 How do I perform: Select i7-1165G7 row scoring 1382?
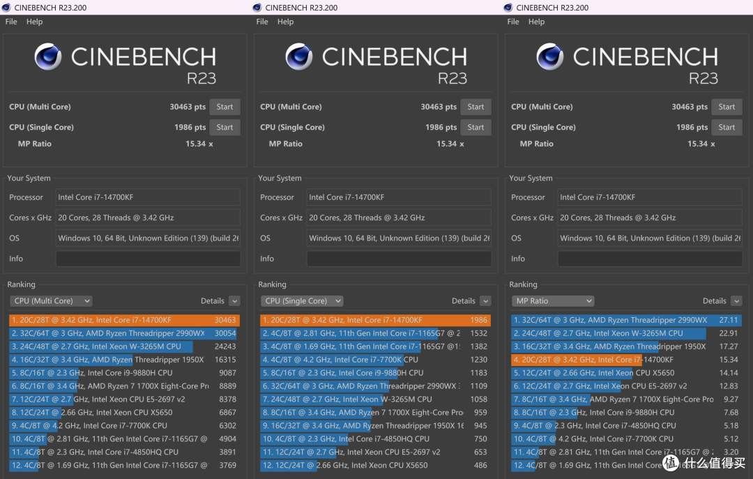click(x=376, y=347)
